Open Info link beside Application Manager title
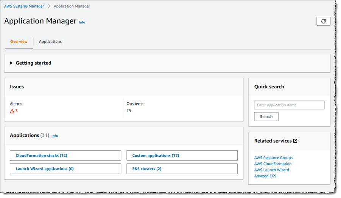Image resolution: width=341 pixels, height=198 pixels. point(82,22)
